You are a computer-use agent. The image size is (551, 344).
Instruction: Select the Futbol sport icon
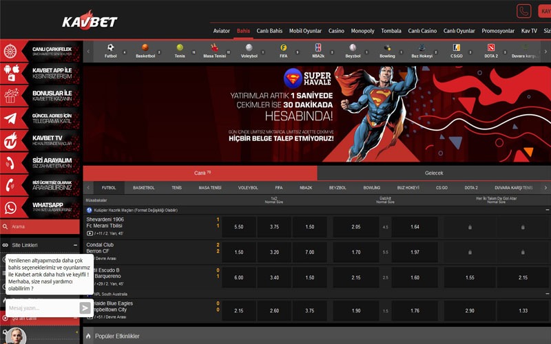(110, 48)
